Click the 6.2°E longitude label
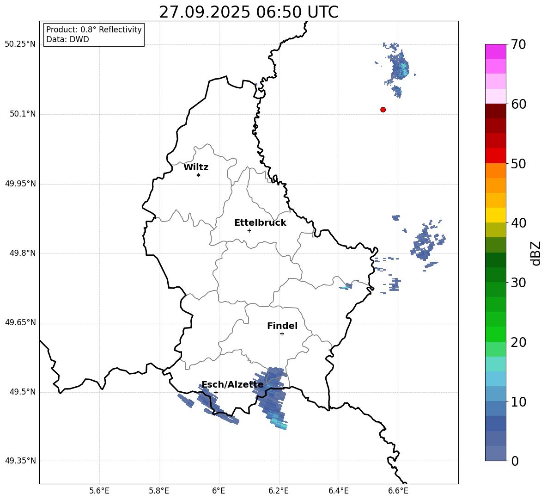Screen dimensions: 547x500 [279, 491]
